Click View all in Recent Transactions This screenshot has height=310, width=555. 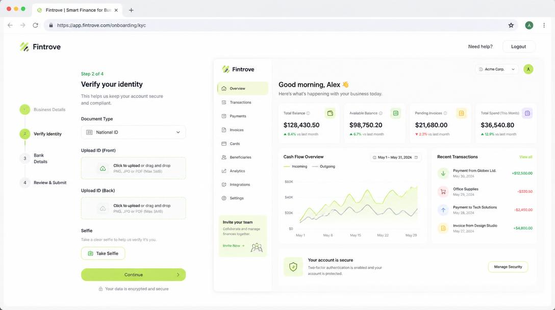[525, 157]
